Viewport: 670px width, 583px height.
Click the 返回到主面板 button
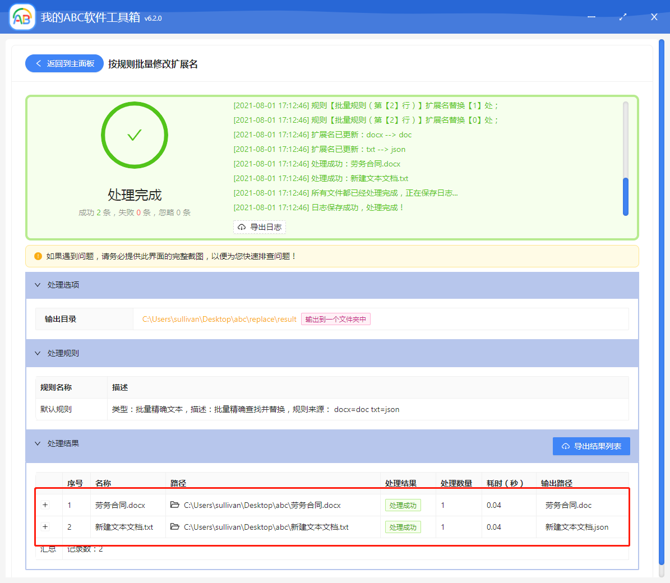64,63
